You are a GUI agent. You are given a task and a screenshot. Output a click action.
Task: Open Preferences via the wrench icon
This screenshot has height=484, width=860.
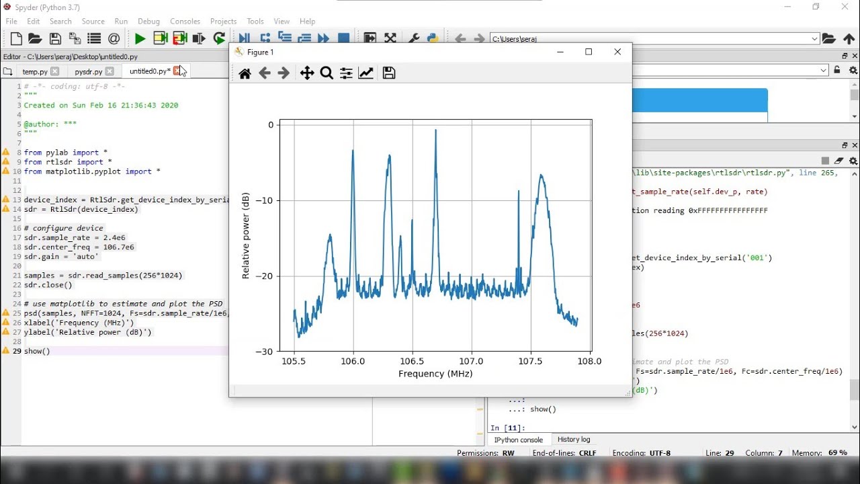point(413,39)
